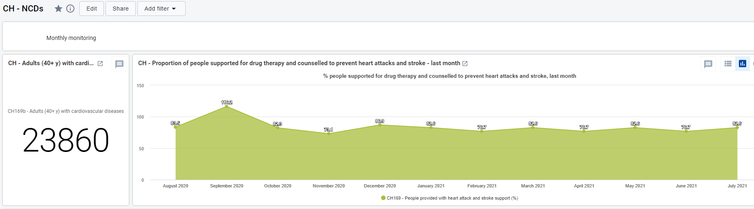Viewport: 754px width, 209px height.
Task: Toggle CH169 legend series visibility
Action: (452, 198)
